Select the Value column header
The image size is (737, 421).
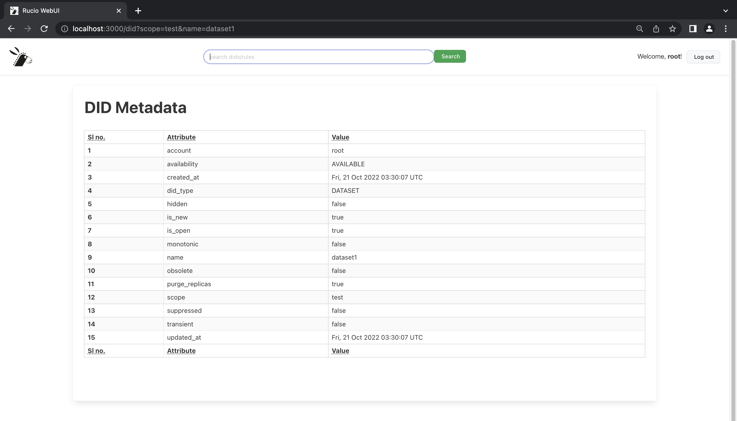(x=340, y=137)
